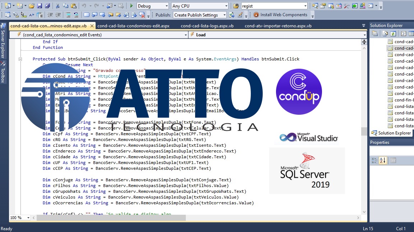
Task: Cut the selection with the scissors icon
Action: (x=57, y=6)
